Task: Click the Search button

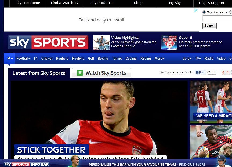Action: pyautogui.click(x=209, y=26)
